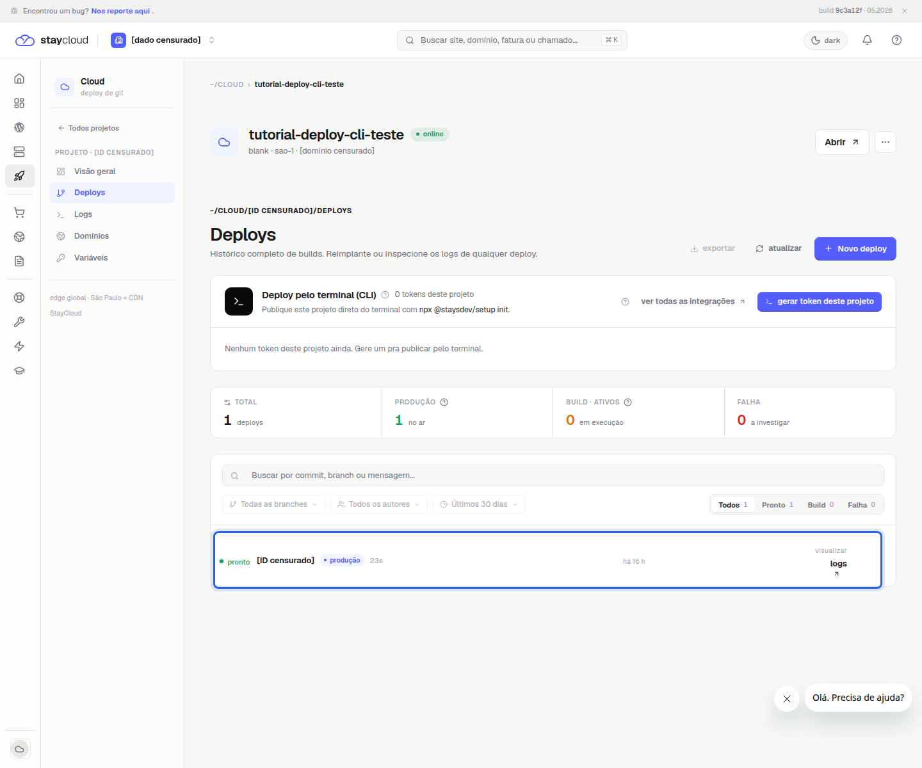Click the TOTAL deploys stat card
Viewport: 922px width, 768px height.
296,413
